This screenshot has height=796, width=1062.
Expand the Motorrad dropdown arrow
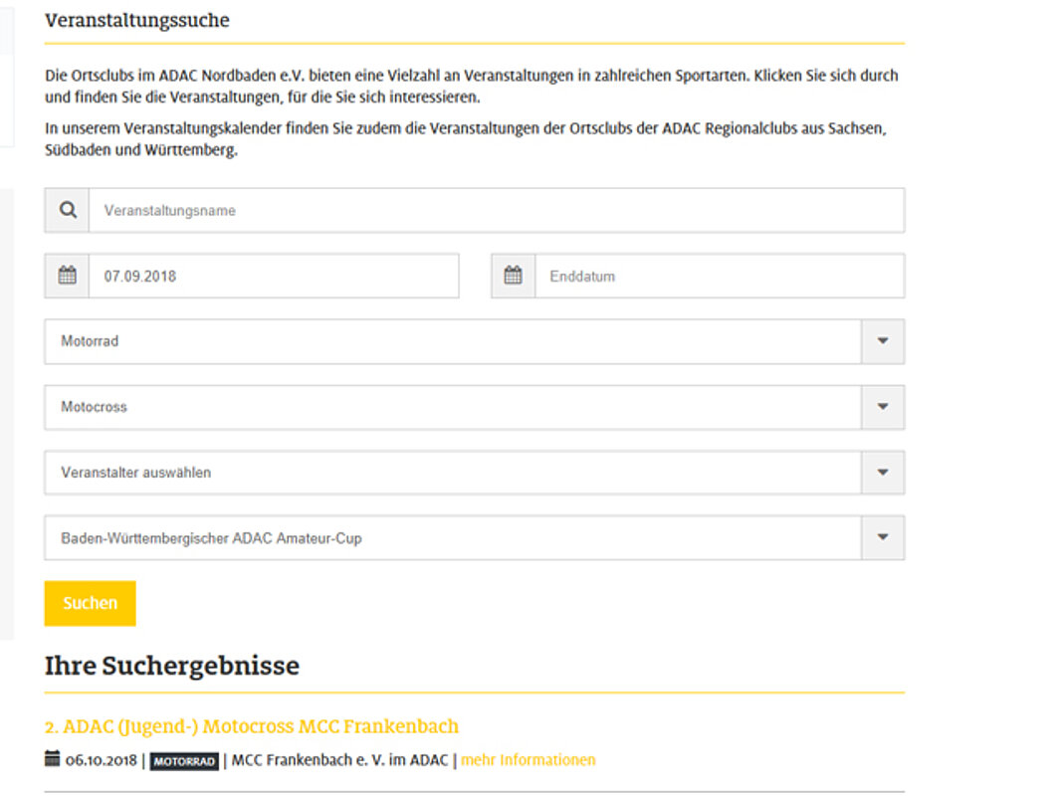883,341
